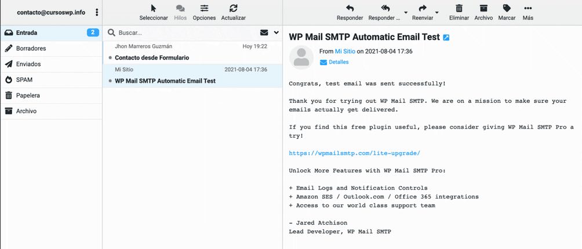Select the WP Mail SMTP Automatic Email Test message in list
The image size is (582, 249).
(x=192, y=75)
